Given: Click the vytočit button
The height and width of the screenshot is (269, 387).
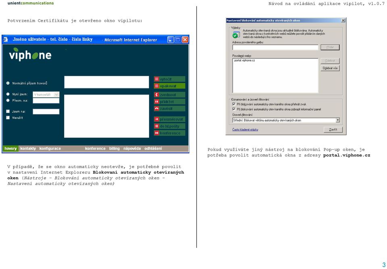Looking at the screenshot, I should (170, 79).
